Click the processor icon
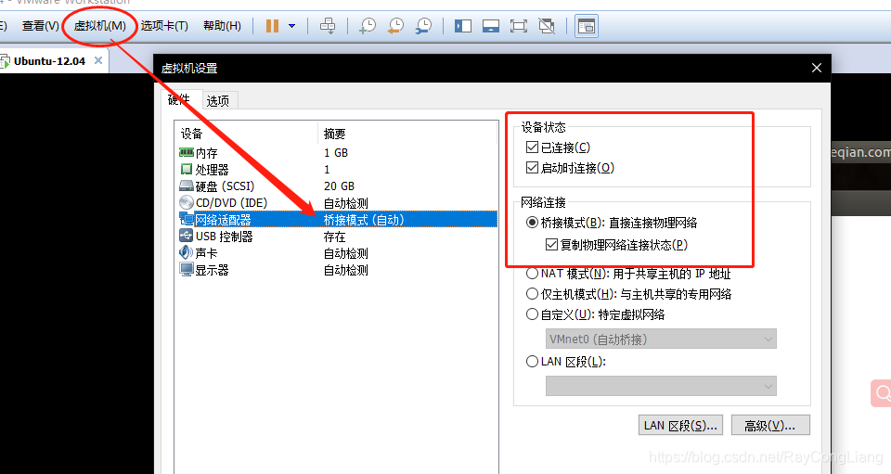The image size is (891, 474). (x=187, y=169)
